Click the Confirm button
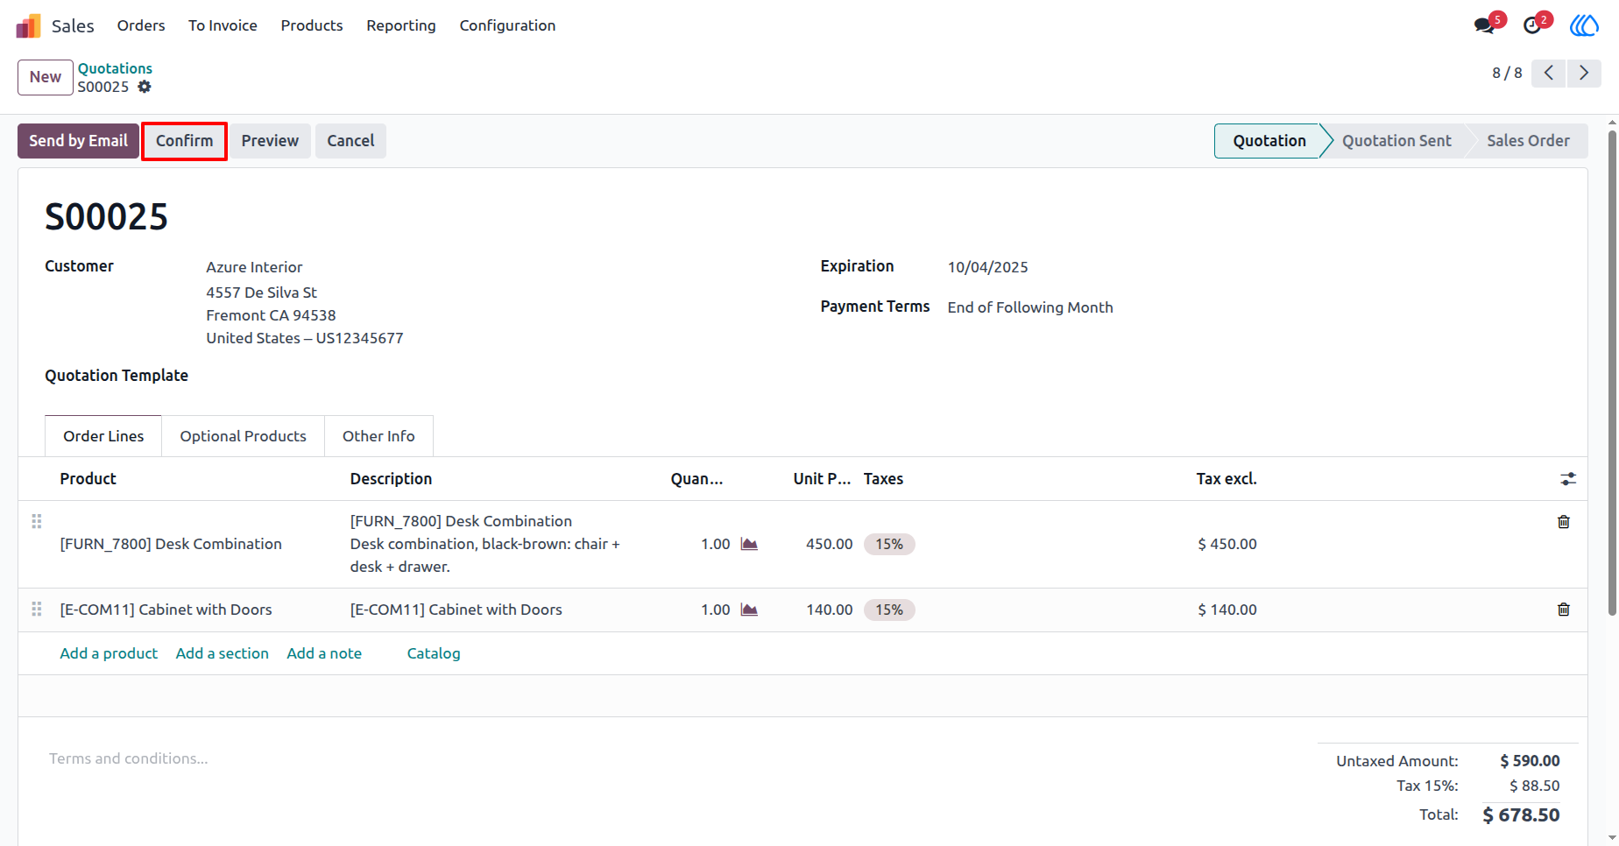 click(x=185, y=141)
